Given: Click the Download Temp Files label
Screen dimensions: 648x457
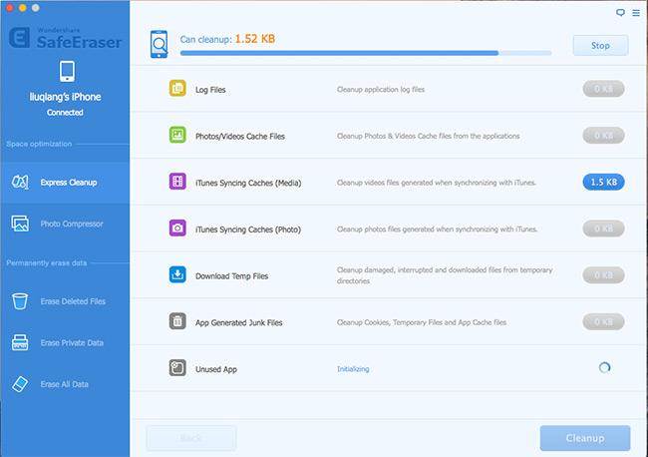Looking at the screenshot, I should point(232,275).
